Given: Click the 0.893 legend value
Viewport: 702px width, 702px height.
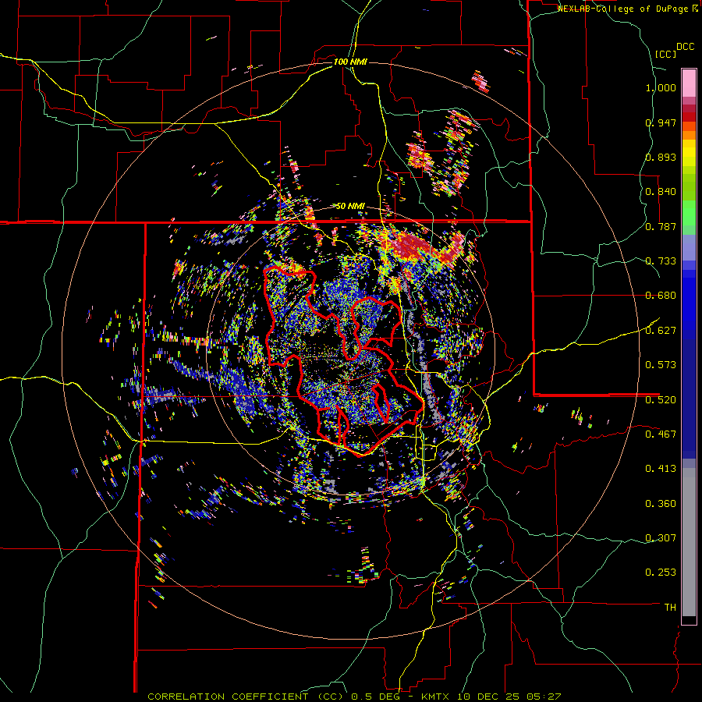Looking at the screenshot, I should [x=661, y=157].
